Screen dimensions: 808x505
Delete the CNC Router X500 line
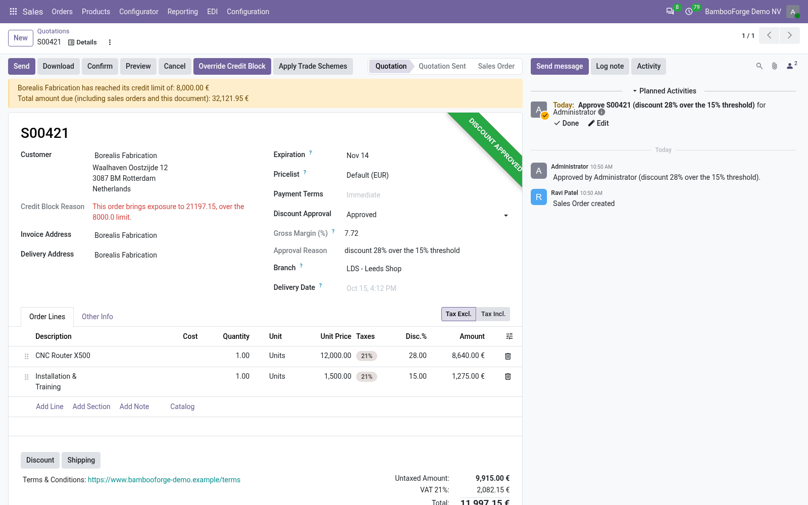[x=508, y=356]
